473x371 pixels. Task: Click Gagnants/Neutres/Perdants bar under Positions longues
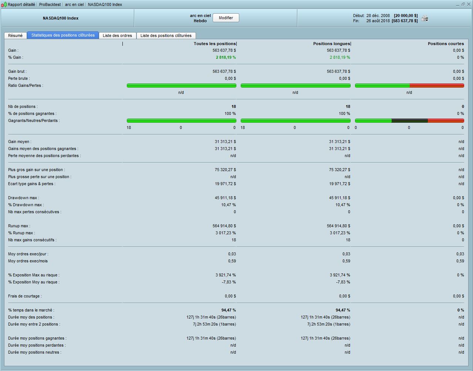click(x=295, y=120)
